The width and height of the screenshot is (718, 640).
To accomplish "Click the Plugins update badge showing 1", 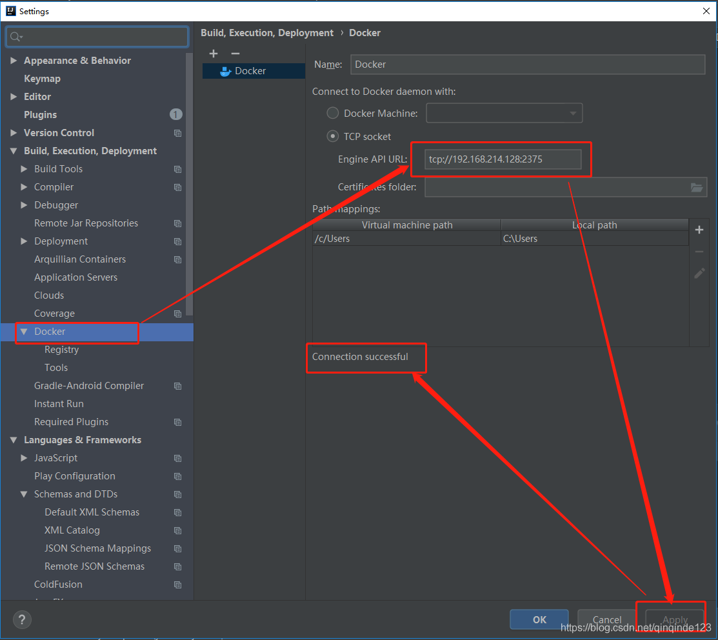I will (x=176, y=114).
